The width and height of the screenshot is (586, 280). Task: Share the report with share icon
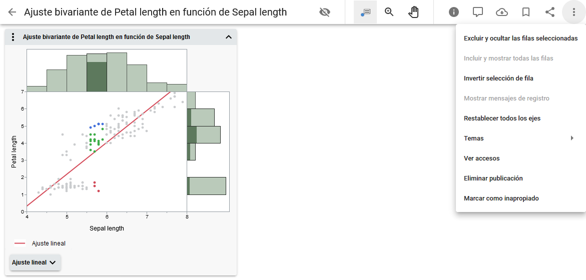tap(550, 12)
